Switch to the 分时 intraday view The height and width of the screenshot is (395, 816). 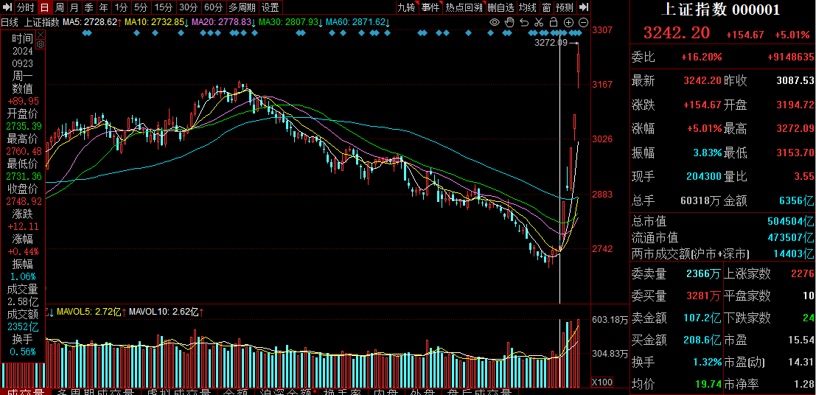coord(25,7)
